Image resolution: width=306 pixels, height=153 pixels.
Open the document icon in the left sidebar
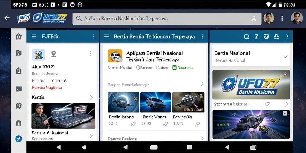click(x=19, y=53)
